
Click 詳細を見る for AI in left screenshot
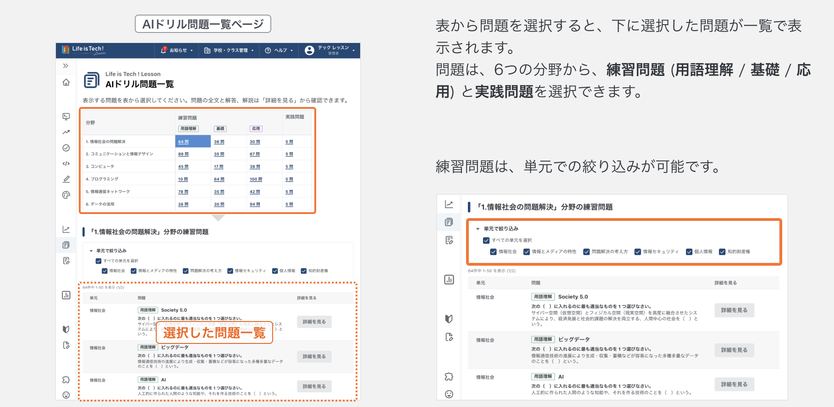pos(314,386)
